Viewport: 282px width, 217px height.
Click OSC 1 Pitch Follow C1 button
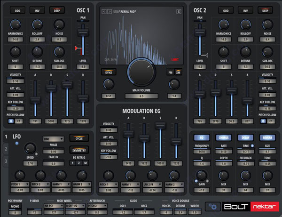click(19, 121)
